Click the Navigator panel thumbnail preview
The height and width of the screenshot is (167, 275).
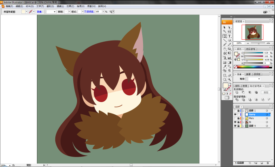point(253,32)
